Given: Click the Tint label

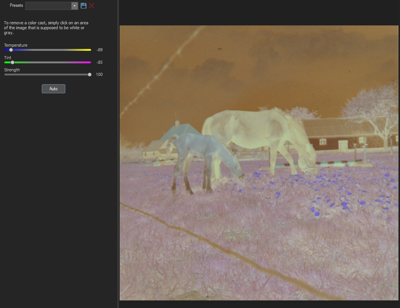Looking at the screenshot, I should click(8, 58).
